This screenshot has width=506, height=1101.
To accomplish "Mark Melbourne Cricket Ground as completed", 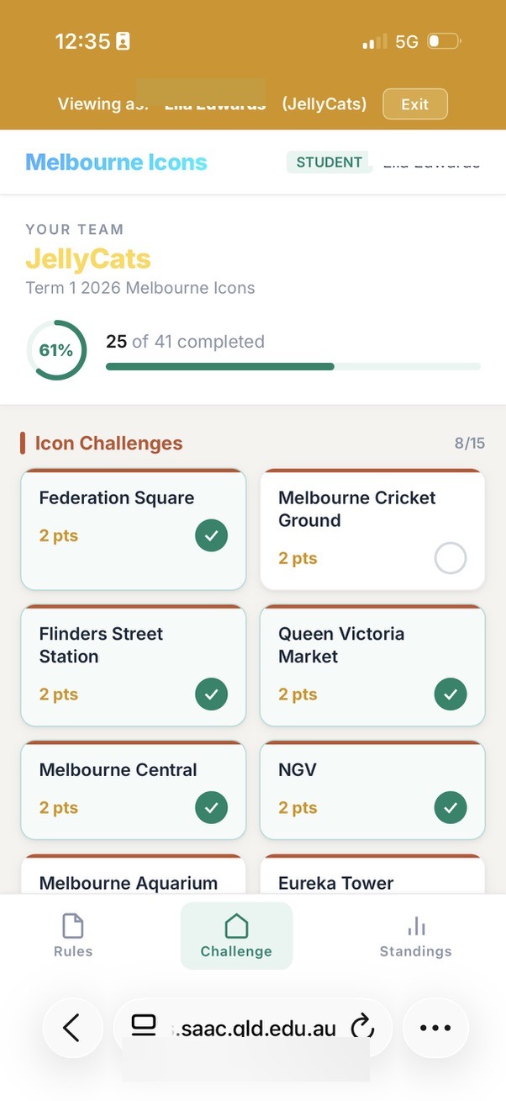I will coord(451,558).
